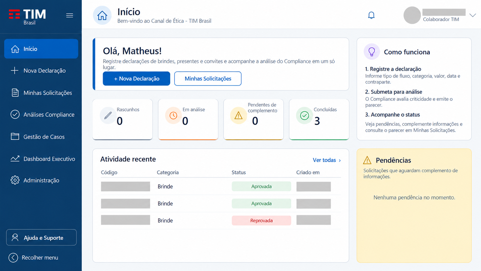Image resolution: width=481 pixels, height=271 pixels.
Task: Click the outlined Minhas Solicitações button
Action: click(208, 79)
